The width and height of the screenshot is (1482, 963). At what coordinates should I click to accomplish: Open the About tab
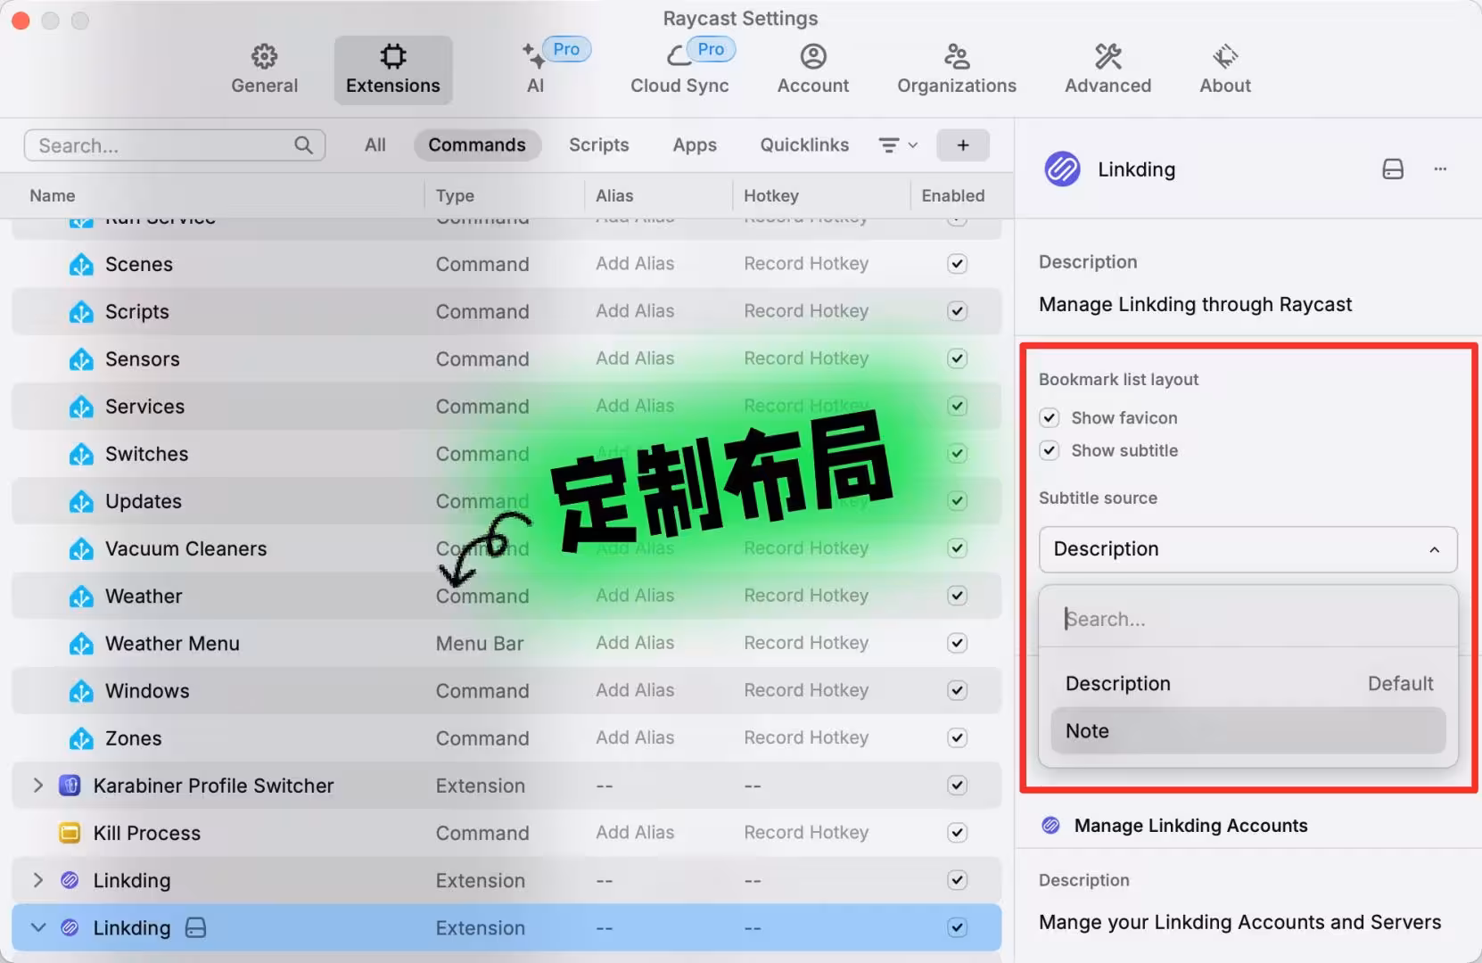tap(1225, 70)
